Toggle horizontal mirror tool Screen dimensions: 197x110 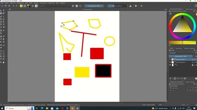coord(131,6)
